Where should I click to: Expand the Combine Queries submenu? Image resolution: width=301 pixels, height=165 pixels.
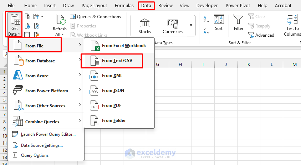(46, 122)
